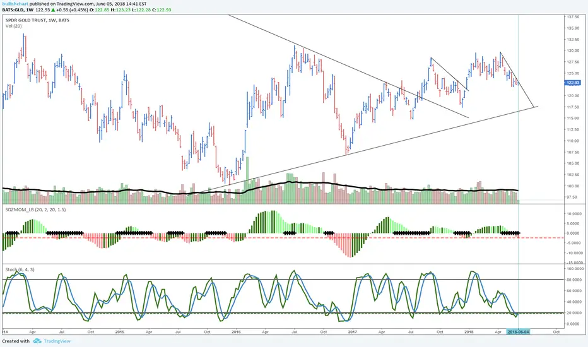This screenshot has width=588, height=347.
Task: Select the Vol (20) indicator label
Action: coord(13,26)
